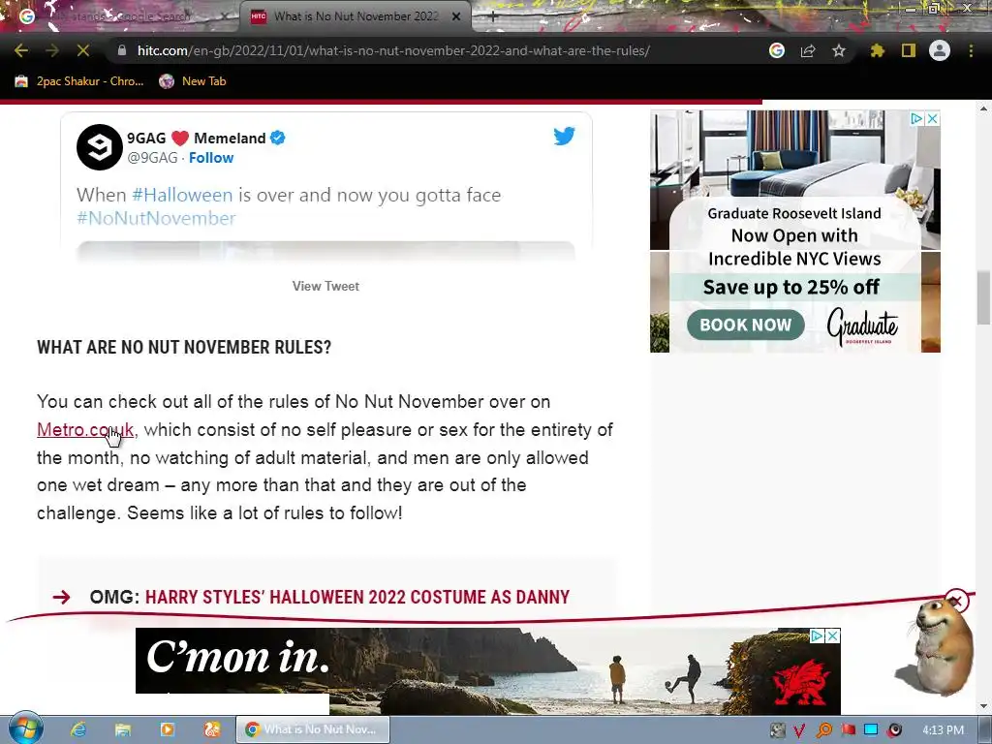The image size is (992, 744).
Task: Click scrollbar up arrow
Action: 983,108
